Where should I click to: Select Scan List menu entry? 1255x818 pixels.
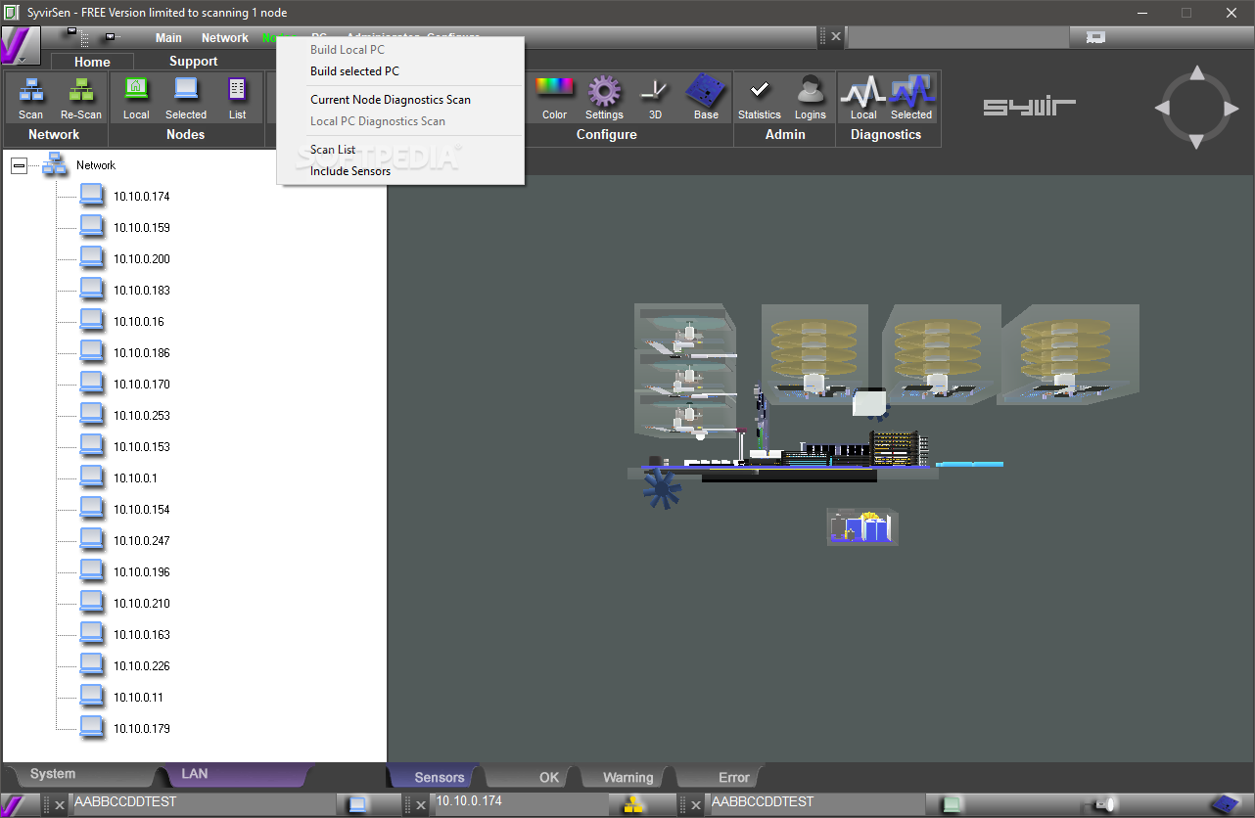coord(333,150)
